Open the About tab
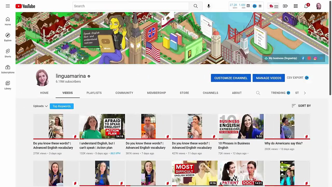This screenshot has width=332, height=187. [237, 93]
